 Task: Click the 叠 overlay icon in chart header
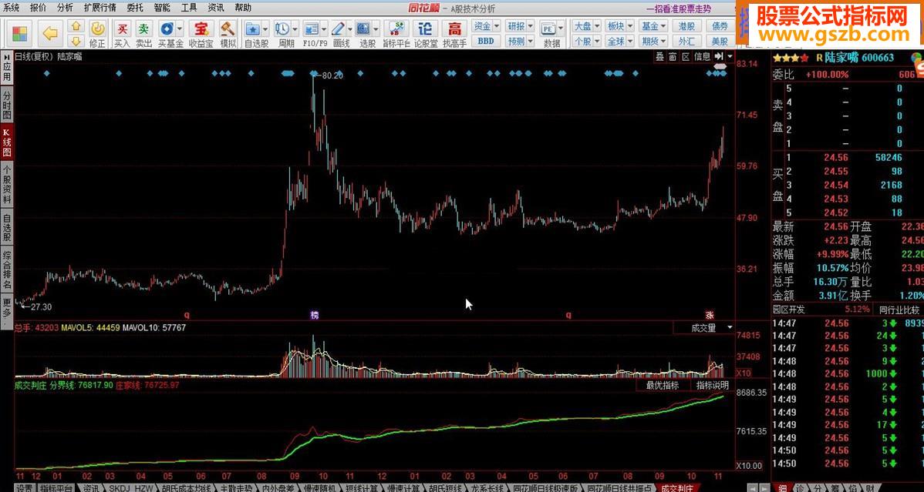(659, 56)
